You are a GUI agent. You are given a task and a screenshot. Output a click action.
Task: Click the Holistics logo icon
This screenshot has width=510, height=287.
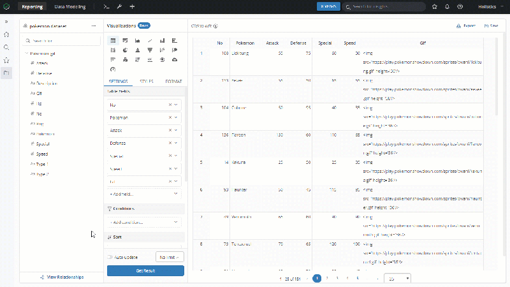pos(6,6)
